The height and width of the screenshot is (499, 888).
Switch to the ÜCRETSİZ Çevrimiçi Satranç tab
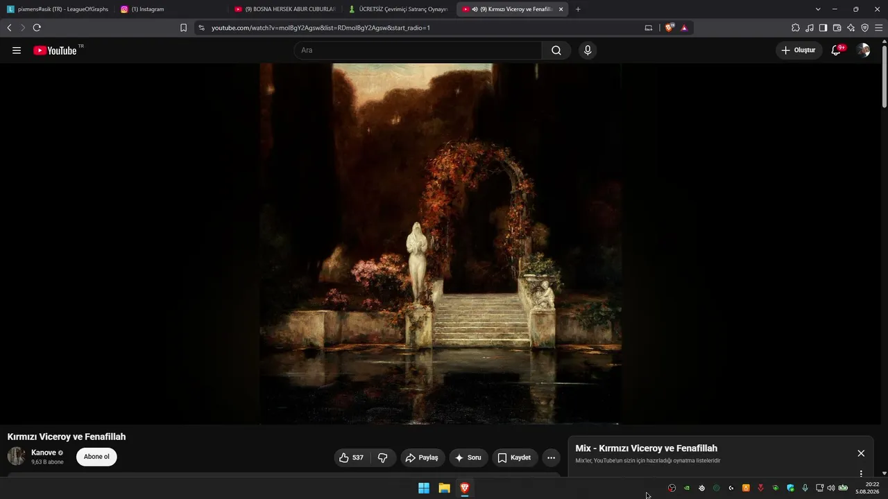(x=399, y=9)
